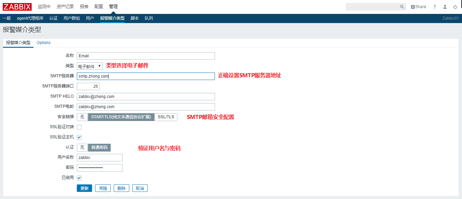This screenshot has height=199, width=462.
Task: Click the 更新 button
Action: [84, 188]
